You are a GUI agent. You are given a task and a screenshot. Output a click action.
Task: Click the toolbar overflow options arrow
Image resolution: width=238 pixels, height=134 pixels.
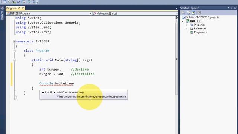(37, 2)
